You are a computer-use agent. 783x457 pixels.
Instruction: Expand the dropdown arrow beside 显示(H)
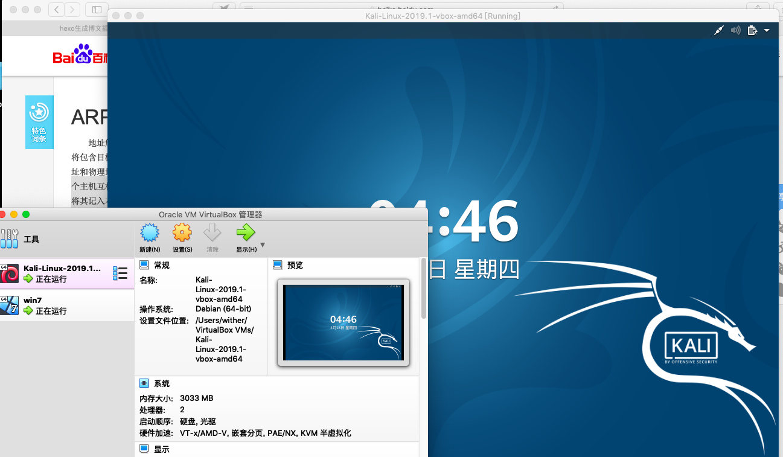tap(263, 245)
